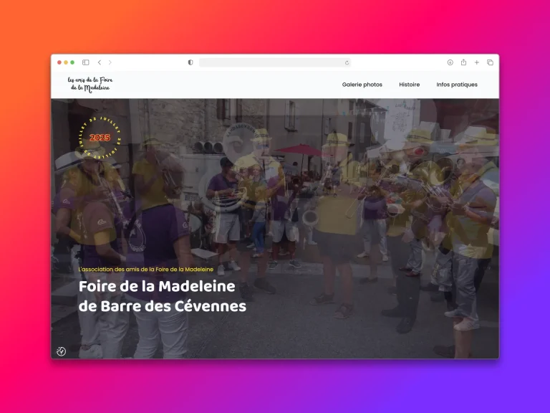Go to Infos pratiques page

pyautogui.click(x=457, y=85)
